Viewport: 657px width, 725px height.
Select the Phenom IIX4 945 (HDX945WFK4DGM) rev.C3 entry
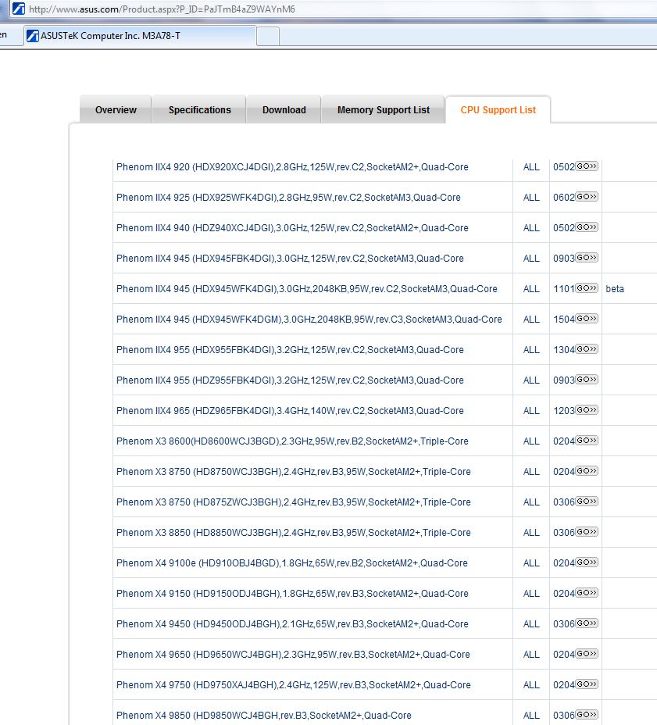[x=309, y=320]
